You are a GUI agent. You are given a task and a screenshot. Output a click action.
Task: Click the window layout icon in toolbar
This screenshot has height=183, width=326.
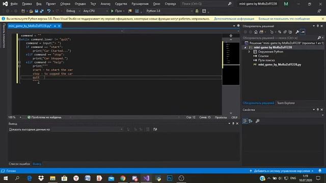pyautogui.click(x=204, y=11)
